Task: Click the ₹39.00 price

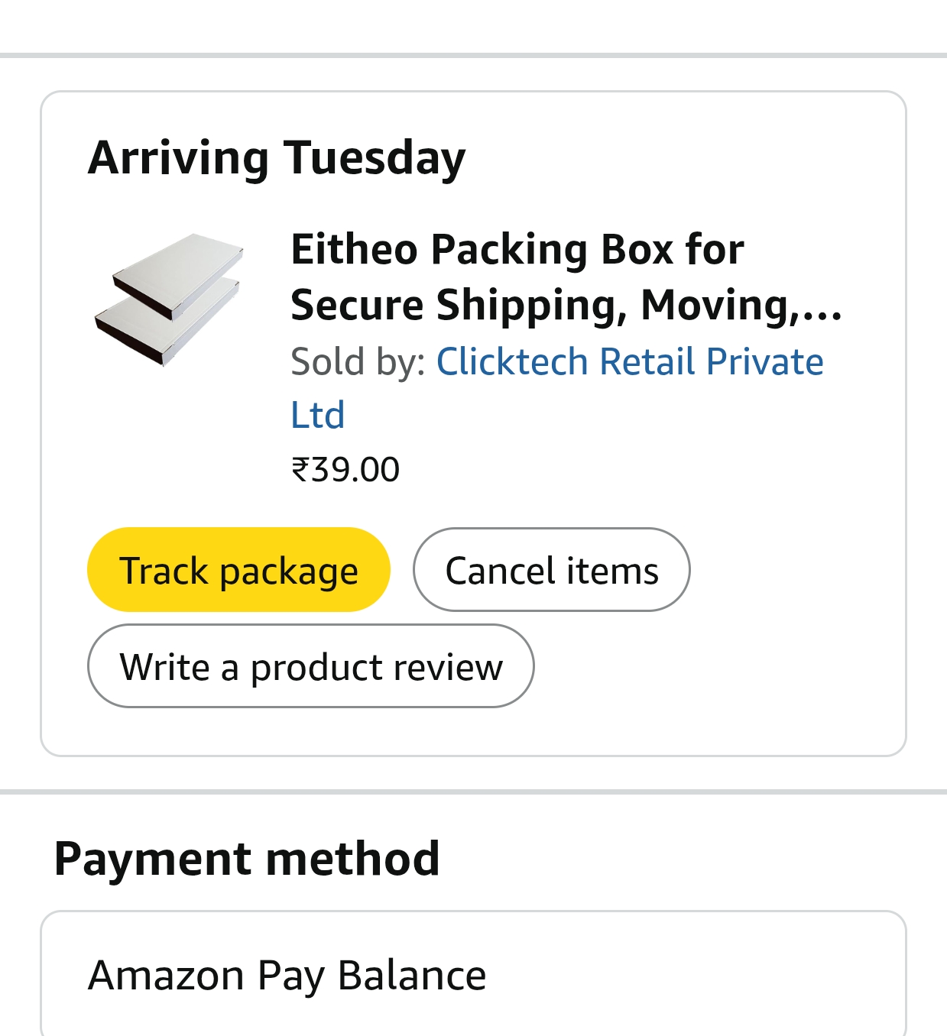Action: pyautogui.click(x=345, y=469)
